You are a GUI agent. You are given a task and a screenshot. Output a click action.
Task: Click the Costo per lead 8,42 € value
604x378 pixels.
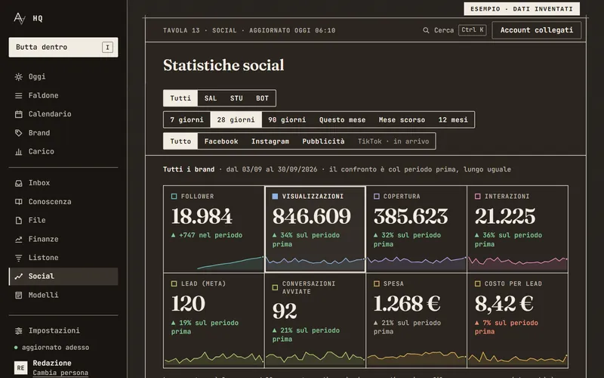click(504, 304)
